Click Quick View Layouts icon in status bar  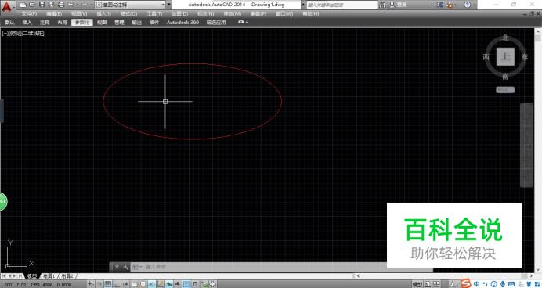coord(428,284)
